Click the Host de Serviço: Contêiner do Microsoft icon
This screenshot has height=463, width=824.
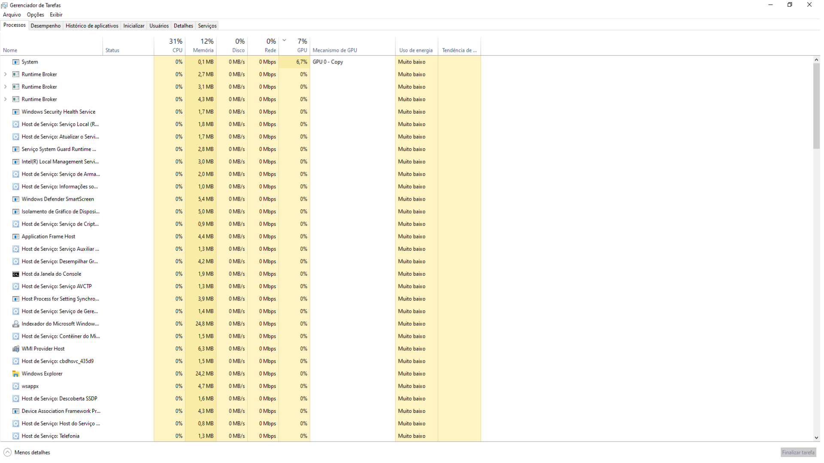click(x=16, y=337)
